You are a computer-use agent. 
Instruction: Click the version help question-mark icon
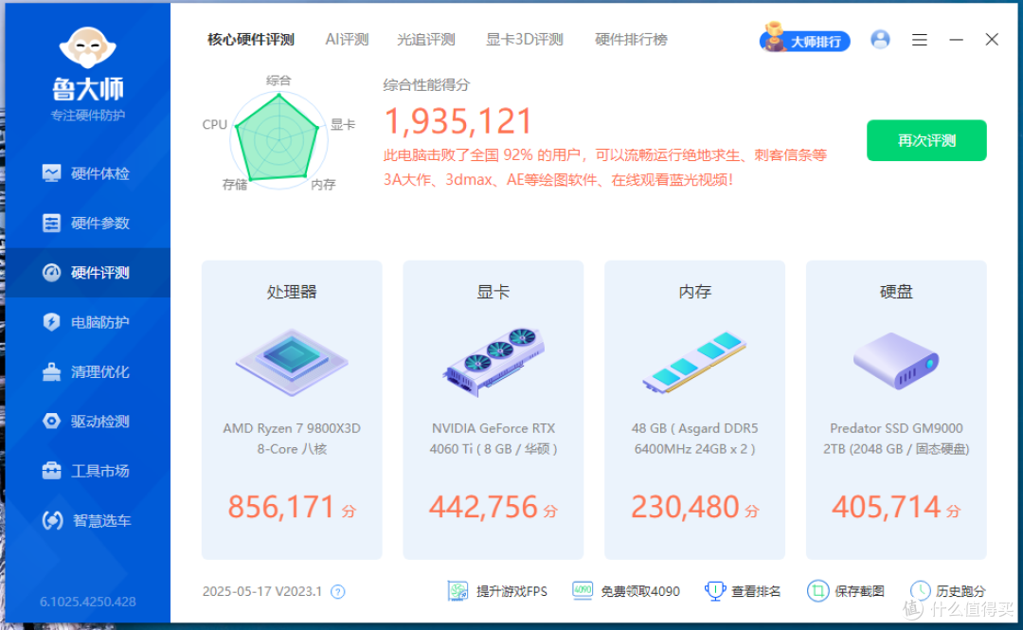click(x=337, y=591)
